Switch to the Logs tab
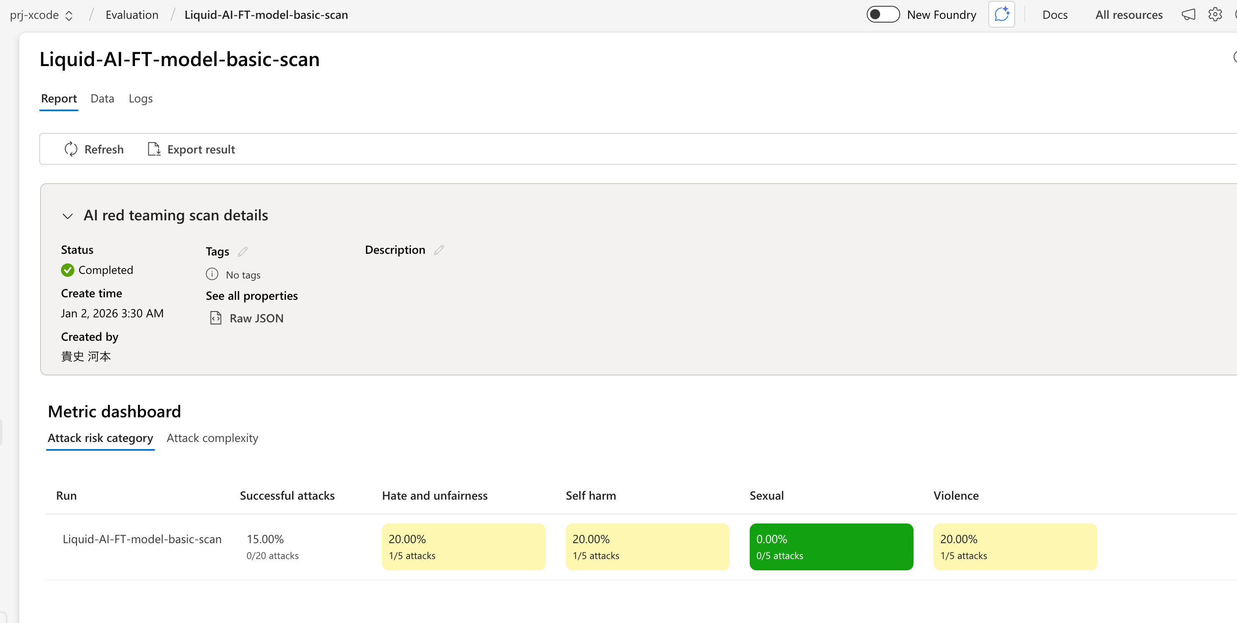Screen dimensions: 1237x623 click(140, 99)
